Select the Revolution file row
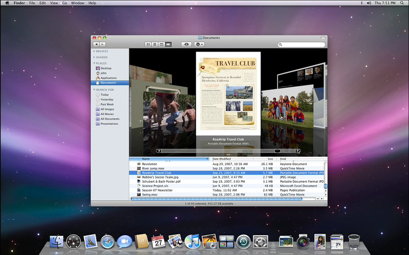This screenshot has height=255, width=409. pyautogui.click(x=226, y=164)
